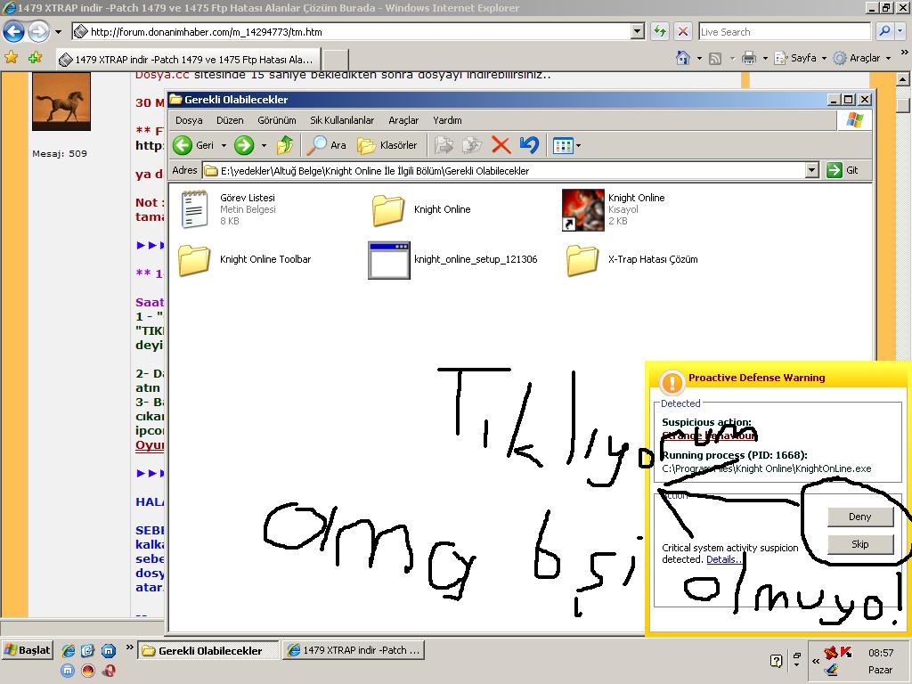Open the Sık Kullanılanlar menu

pyautogui.click(x=342, y=120)
